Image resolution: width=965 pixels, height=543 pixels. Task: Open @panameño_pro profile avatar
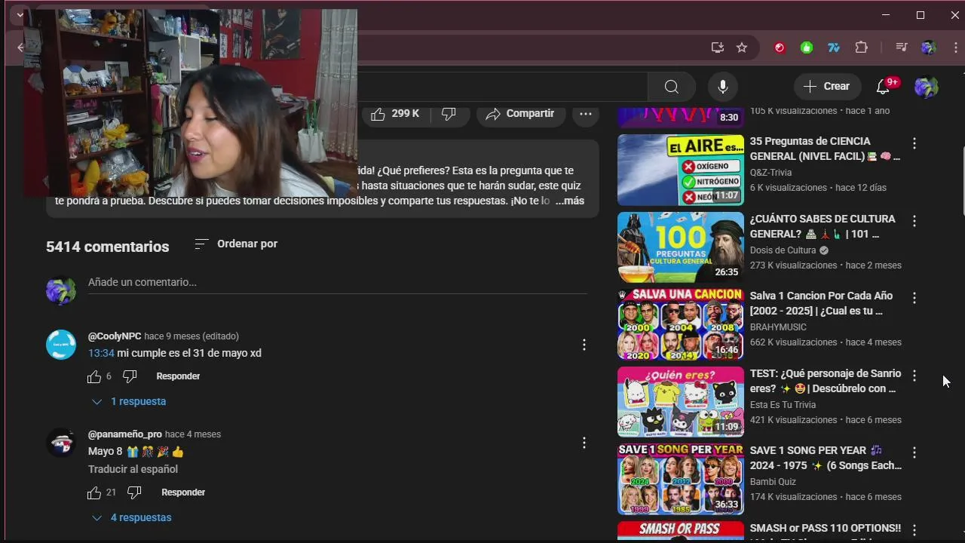(x=61, y=443)
